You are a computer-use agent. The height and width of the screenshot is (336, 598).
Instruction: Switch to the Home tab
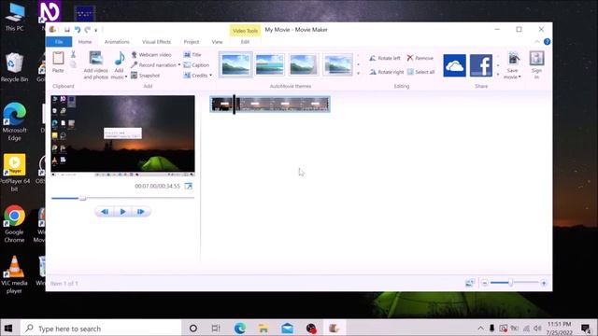[x=85, y=41]
